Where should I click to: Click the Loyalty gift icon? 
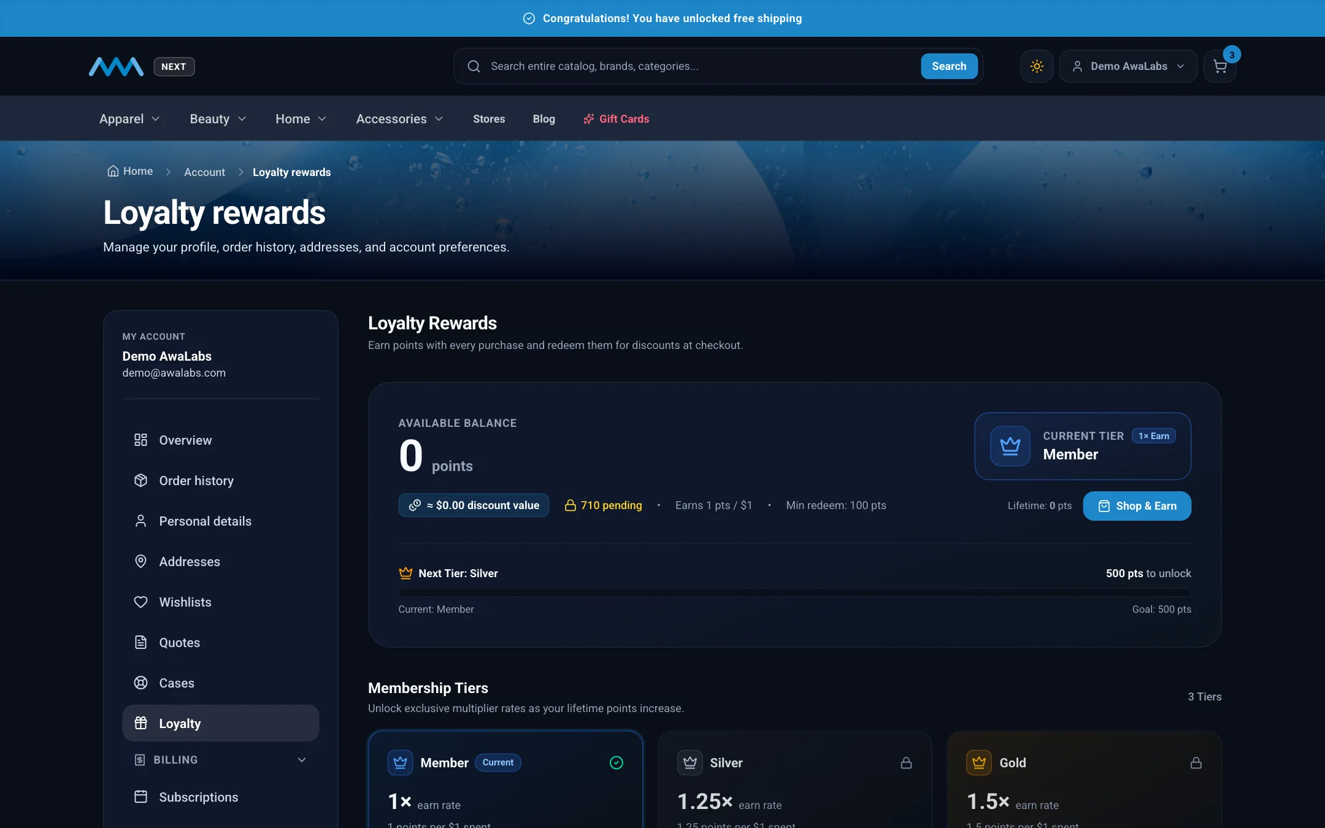pos(140,723)
